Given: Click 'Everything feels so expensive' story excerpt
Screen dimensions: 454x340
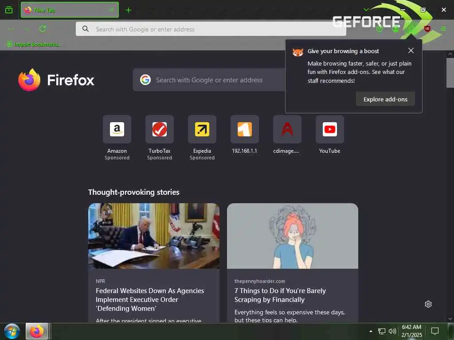Looking at the screenshot, I should tap(290, 316).
